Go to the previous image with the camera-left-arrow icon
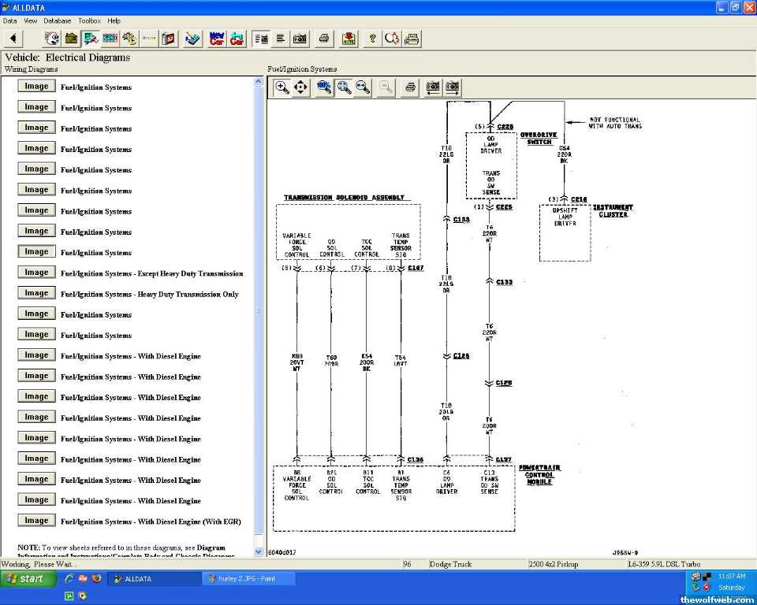This screenshot has width=757, height=605. coord(433,87)
